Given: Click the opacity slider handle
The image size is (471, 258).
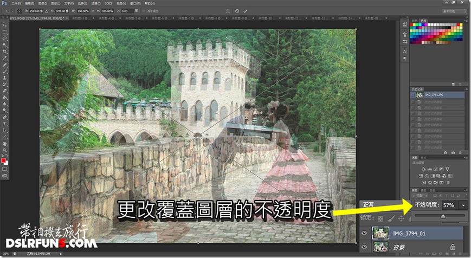Looking at the screenshot, I should 443,216.
